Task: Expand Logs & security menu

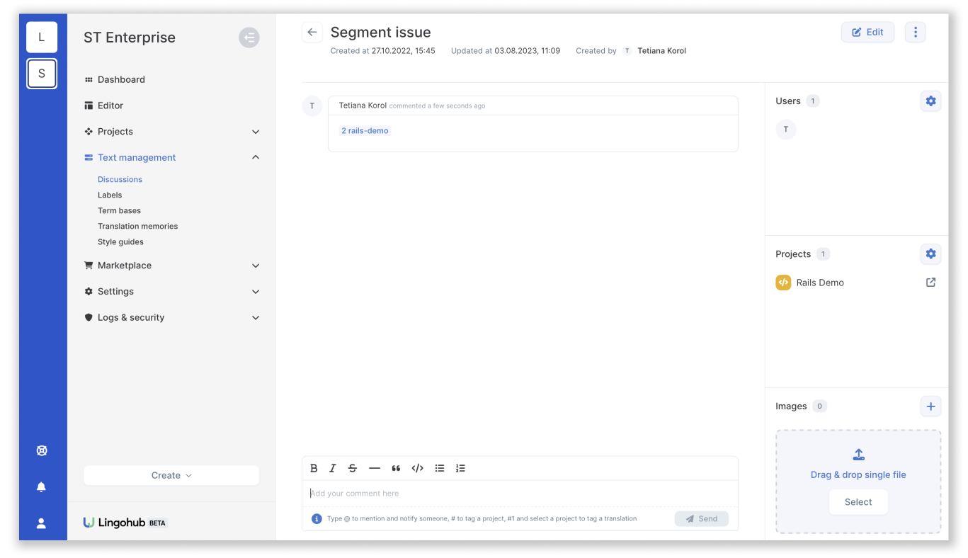Action: (256, 318)
